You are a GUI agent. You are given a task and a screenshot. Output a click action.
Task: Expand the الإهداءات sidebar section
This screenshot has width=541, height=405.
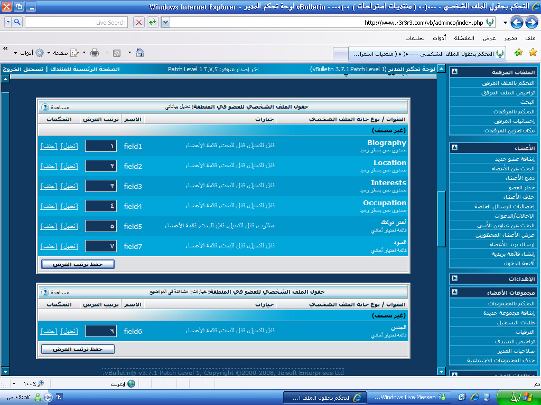[x=454, y=278]
